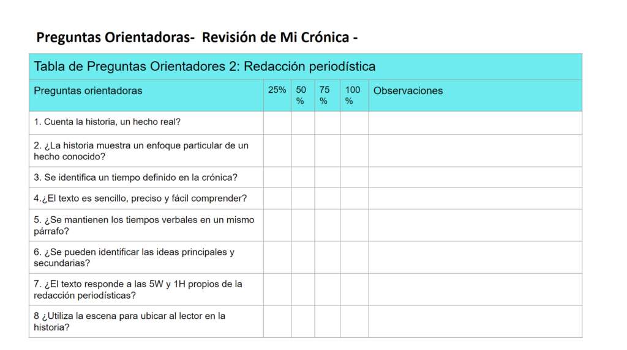The height and width of the screenshot is (350, 627).
Task: Click the 25% cell for question 1
Action: pyautogui.click(x=277, y=123)
